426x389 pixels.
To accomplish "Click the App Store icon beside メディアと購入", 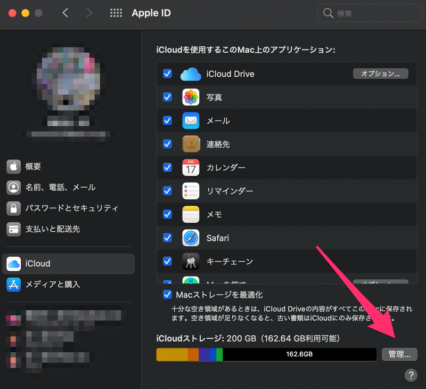I will pos(14,285).
